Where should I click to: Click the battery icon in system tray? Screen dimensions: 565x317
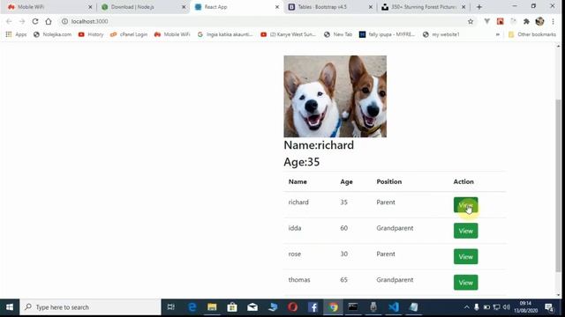[486, 307]
